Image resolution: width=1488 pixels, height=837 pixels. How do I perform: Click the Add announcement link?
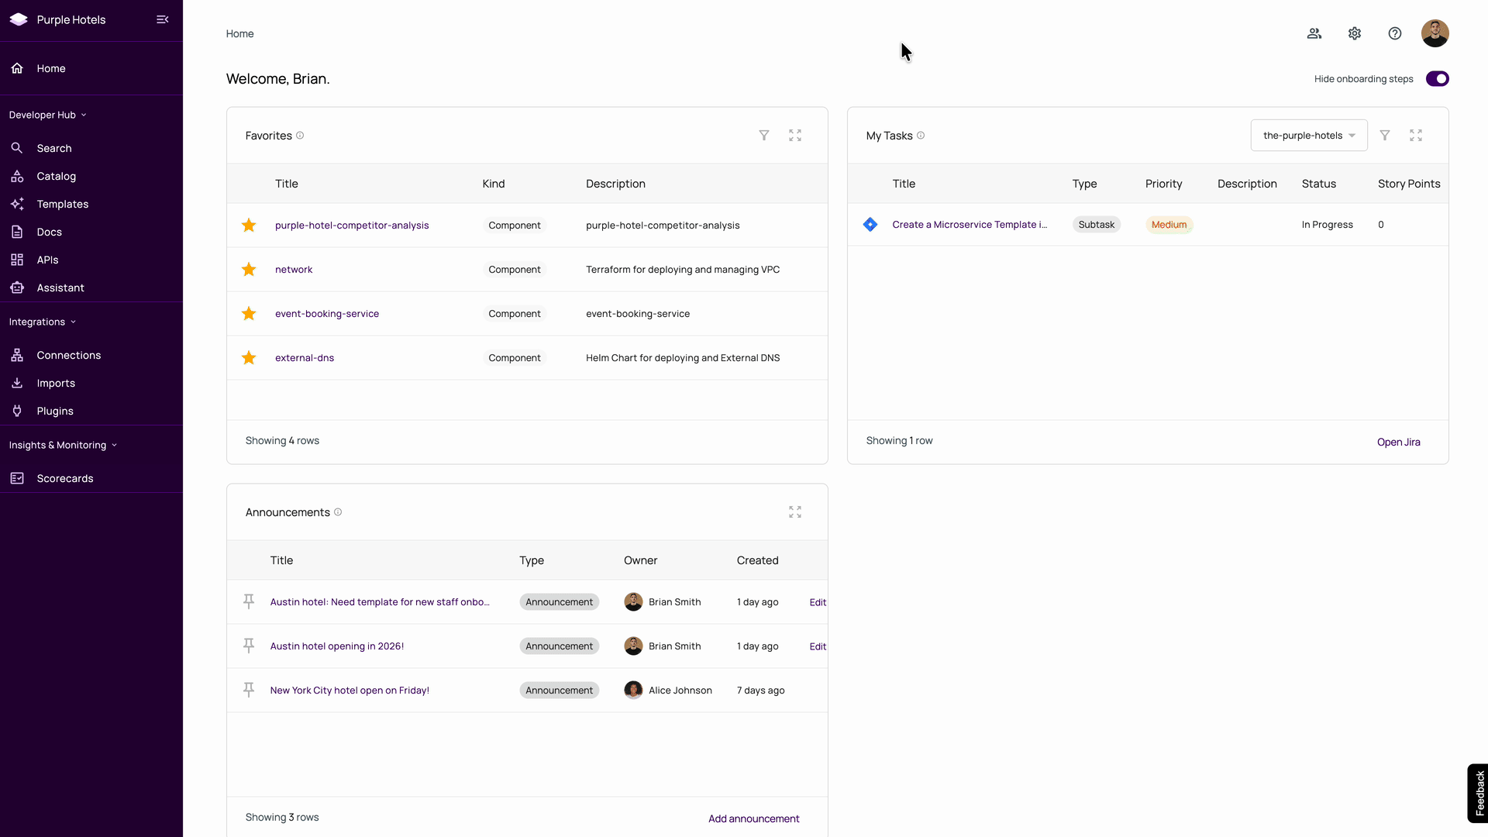pyautogui.click(x=753, y=818)
